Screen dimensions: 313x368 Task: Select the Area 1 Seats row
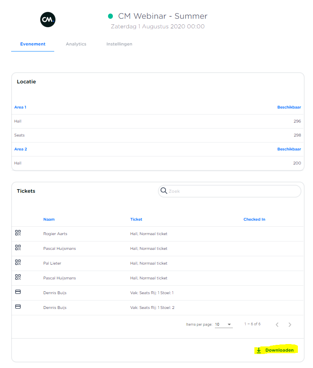coord(157,135)
